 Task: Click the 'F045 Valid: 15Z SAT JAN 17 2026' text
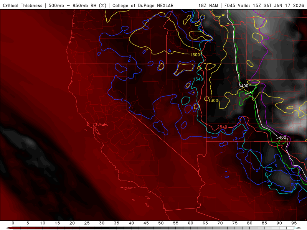coord(264,5)
